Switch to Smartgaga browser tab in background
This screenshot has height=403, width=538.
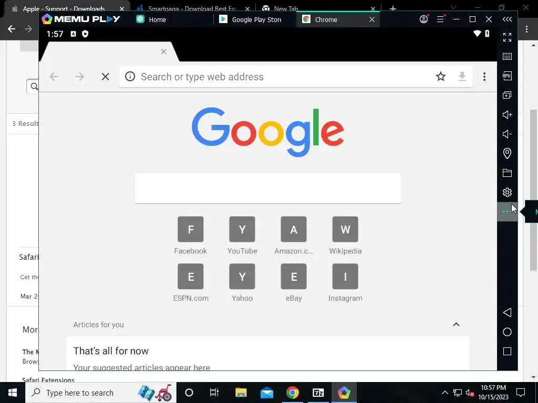pos(192,8)
